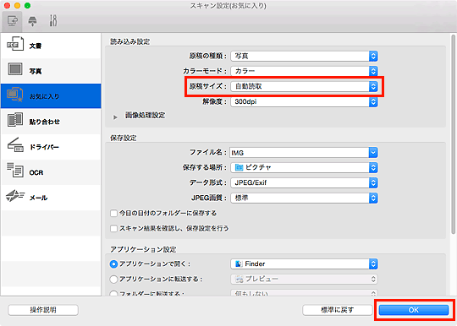
Task: Click the 標準に戻す defaults button
Action: 337,310
